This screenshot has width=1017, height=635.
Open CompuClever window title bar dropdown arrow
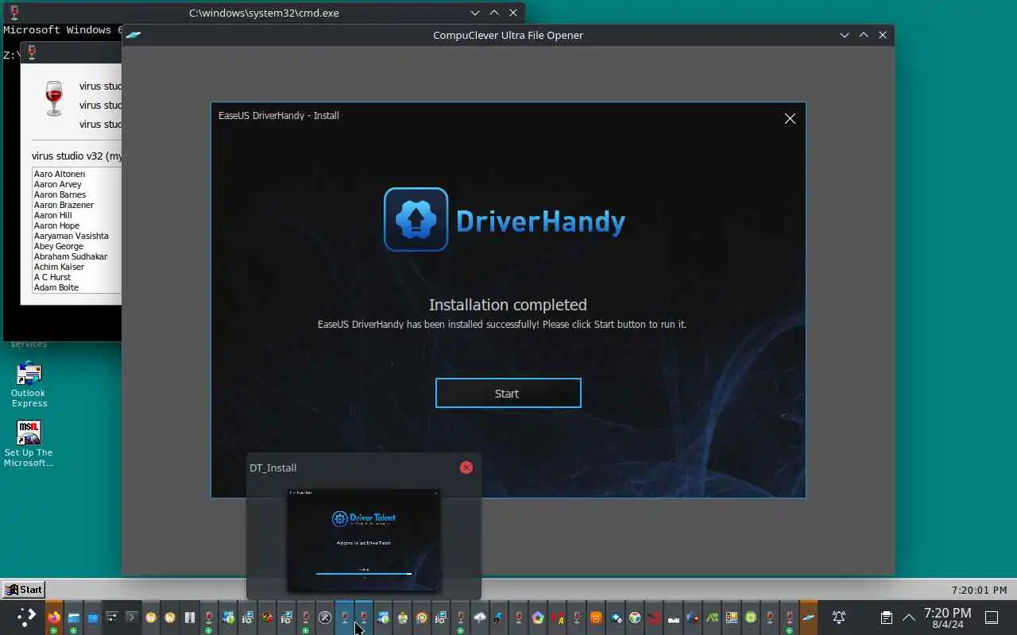(x=845, y=35)
